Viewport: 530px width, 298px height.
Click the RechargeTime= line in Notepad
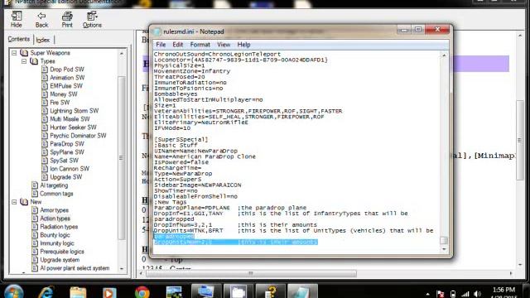click(177, 168)
